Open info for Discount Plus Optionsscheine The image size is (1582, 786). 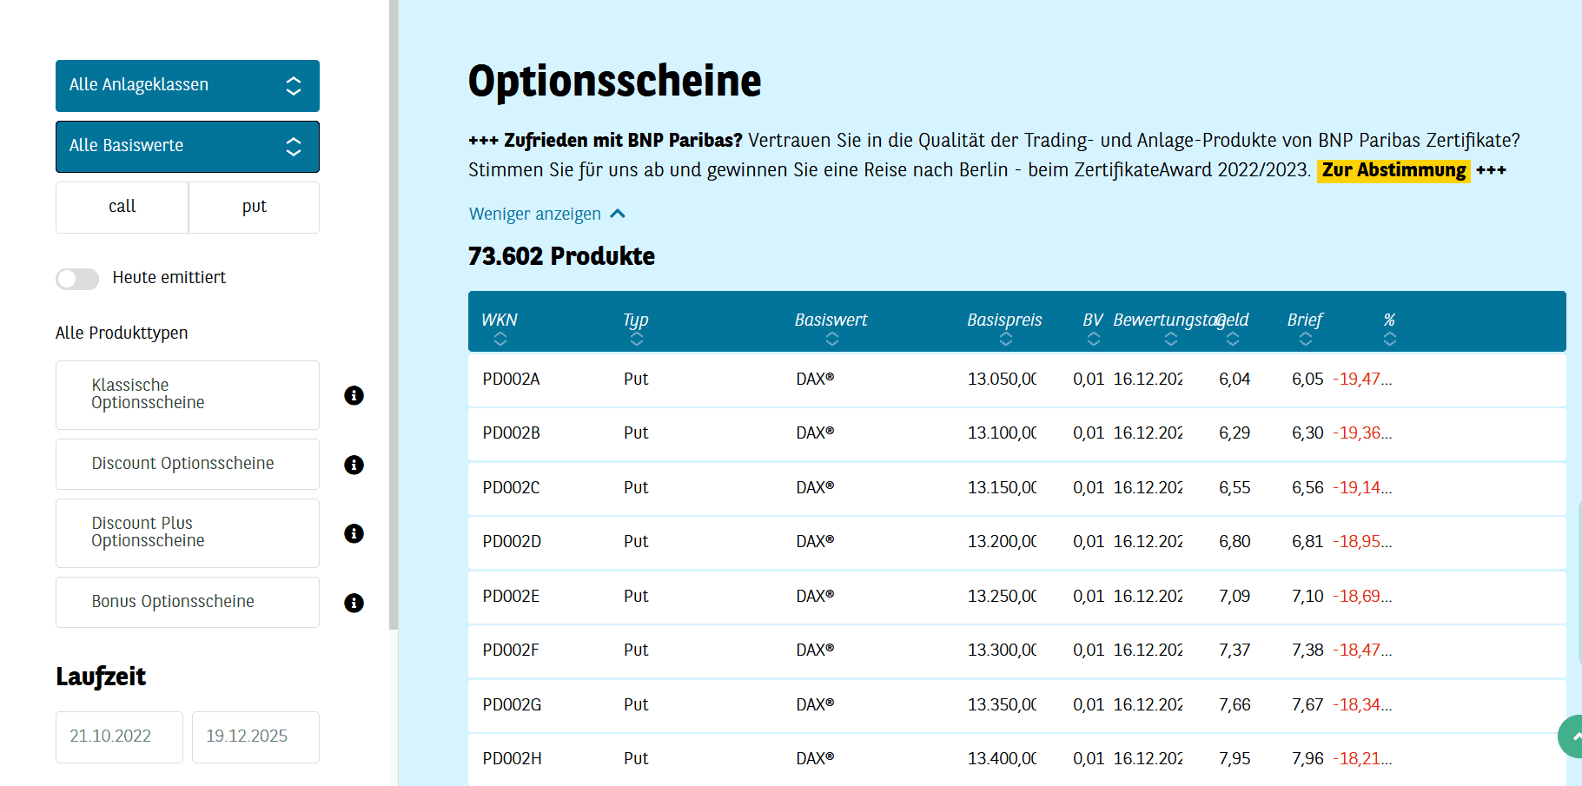tap(353, 533)
